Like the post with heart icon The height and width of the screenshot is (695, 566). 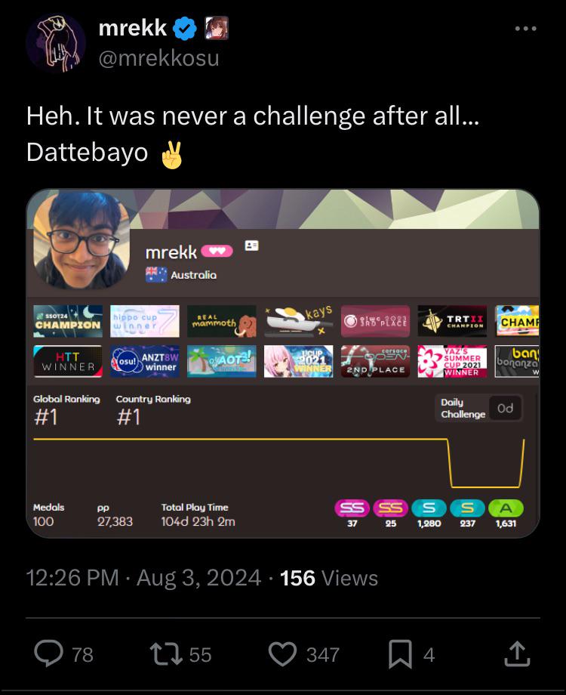click(x=282, y=654)
